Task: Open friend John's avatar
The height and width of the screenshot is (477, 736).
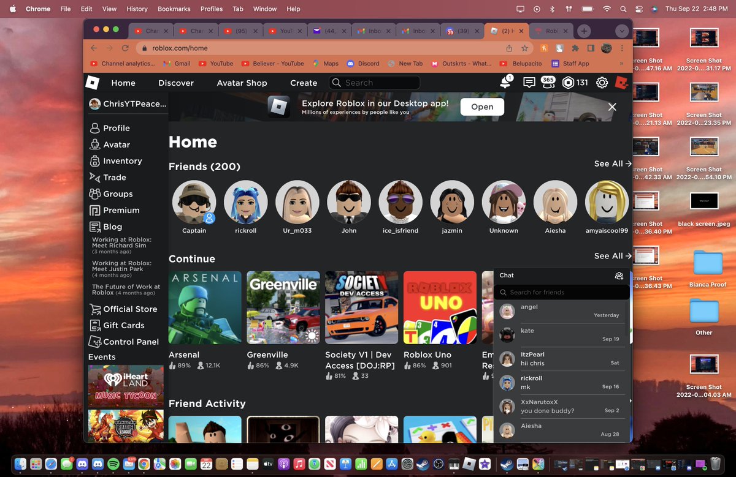Action: point(349,202)
